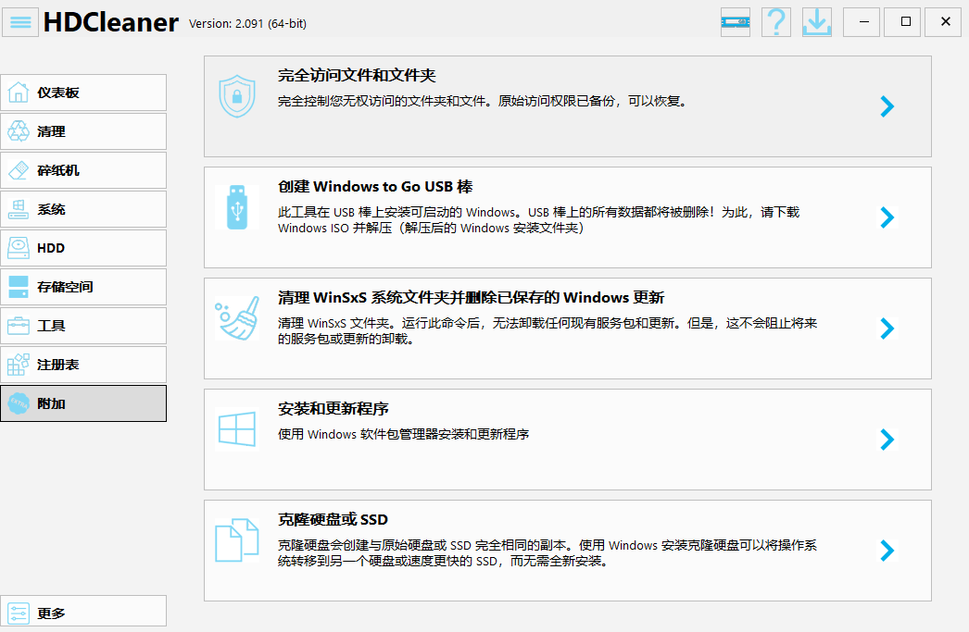The height and width of the screenshot is (632, 969).
Task: Open 克隆硬盘或 SSD with its chevron
Action: coord(887,551)
